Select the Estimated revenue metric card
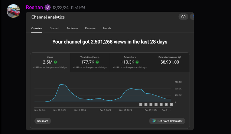This screenshot has width=231, height=134. 170,62
